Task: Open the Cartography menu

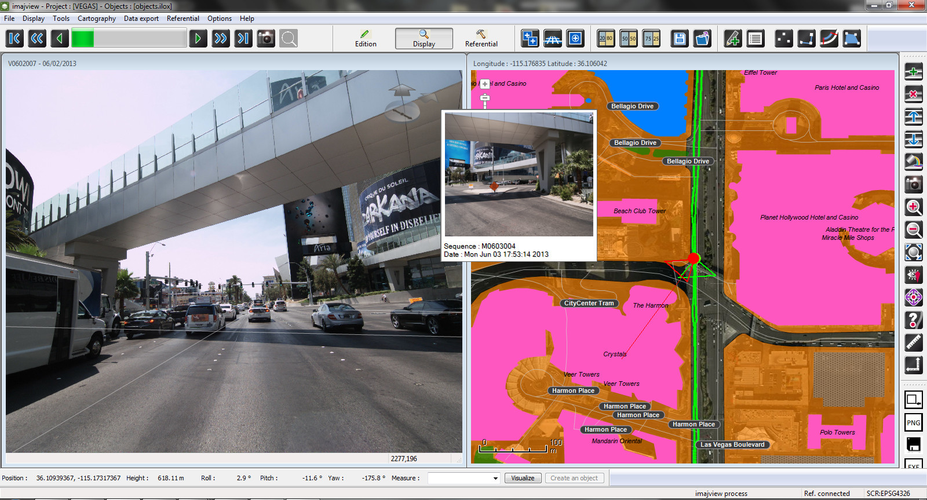Action: 97,19
